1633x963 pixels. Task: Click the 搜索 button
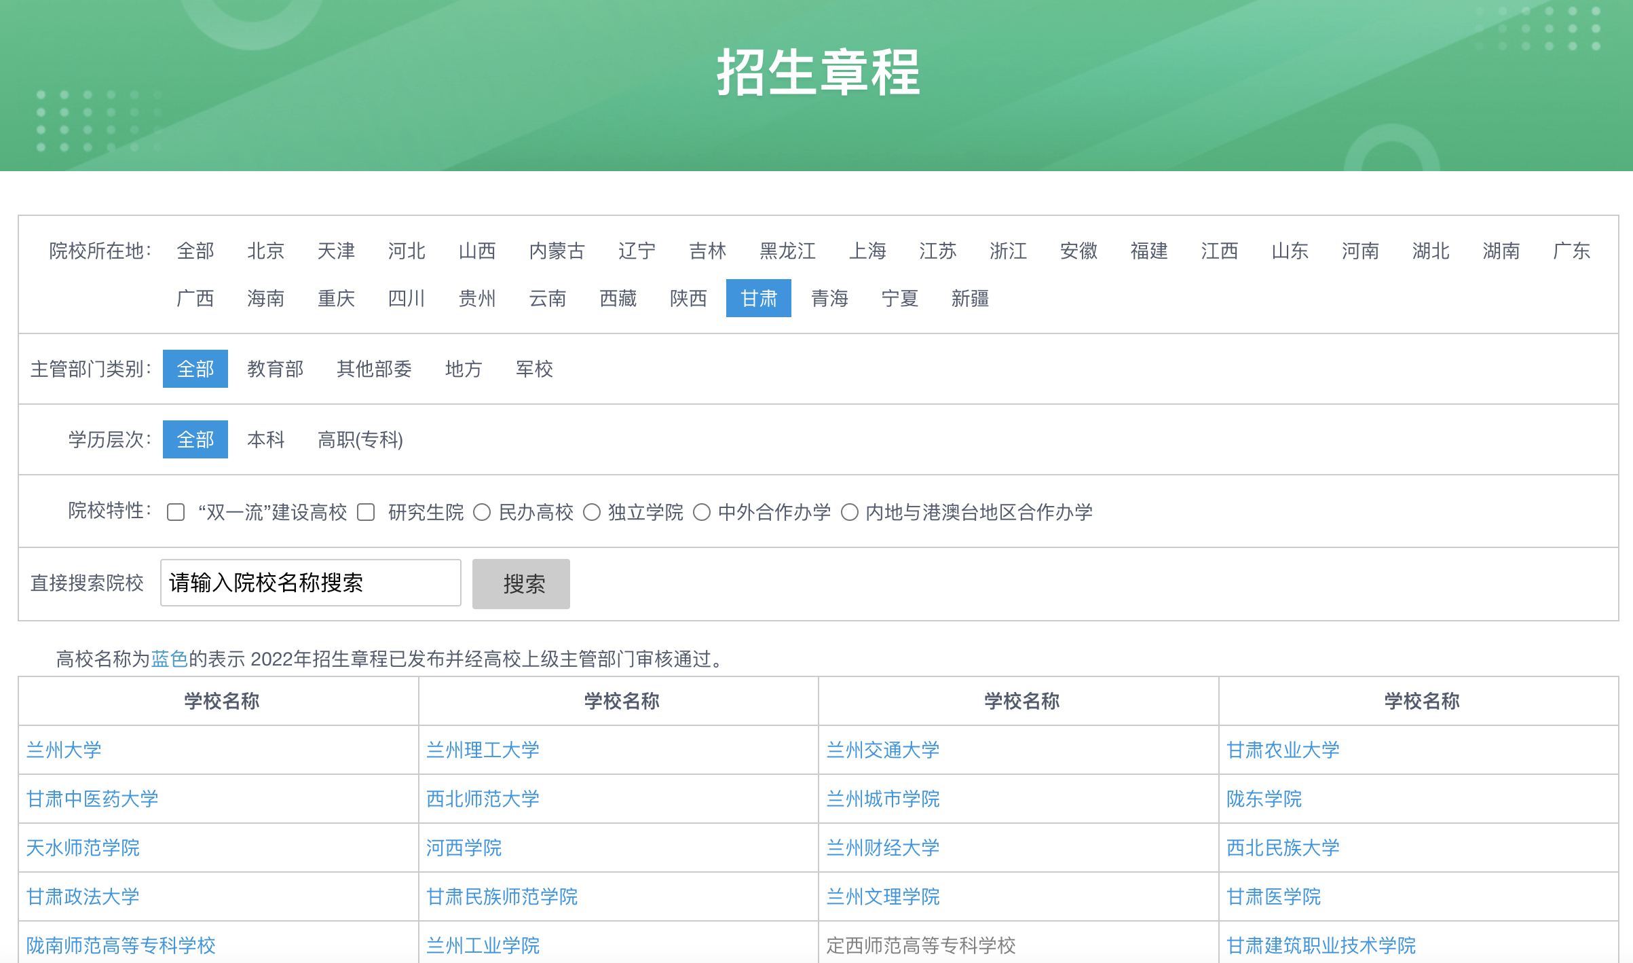click(521, 583)
